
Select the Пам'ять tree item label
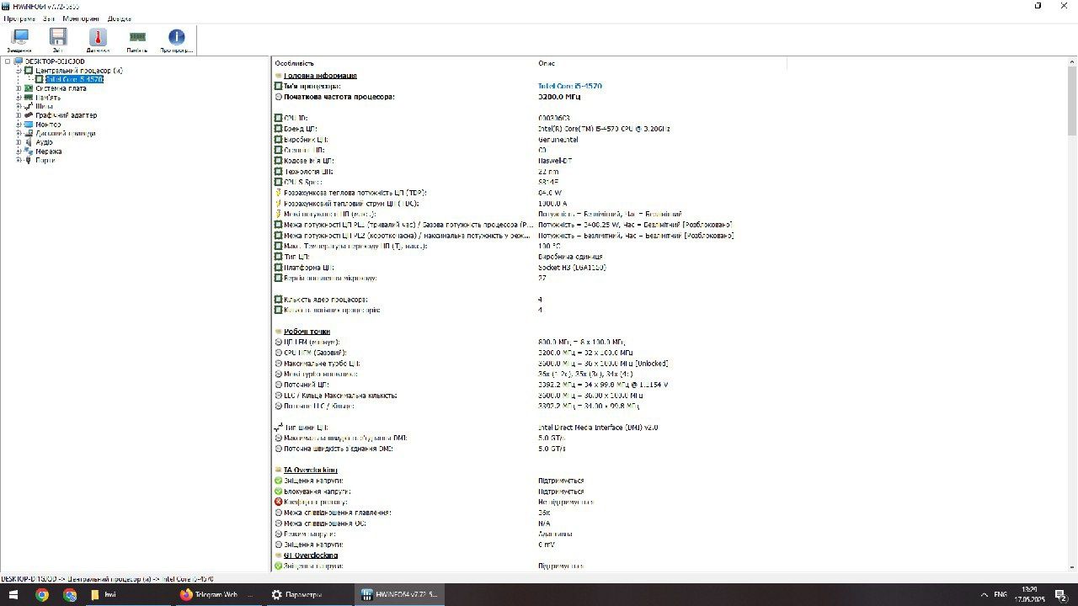[x=48, y=98]
